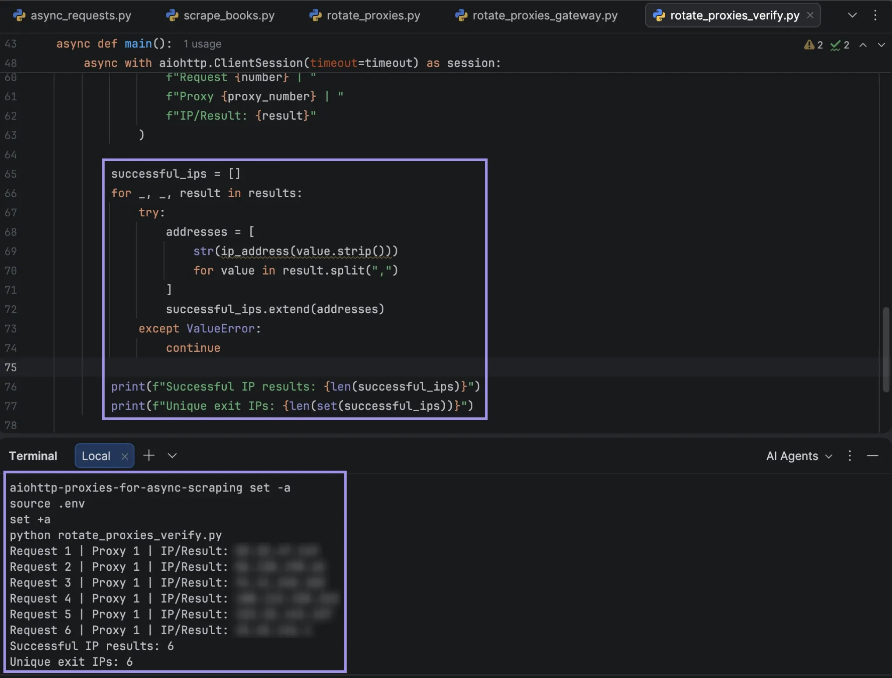This screenshot has width=892, height=678.
Task: Go to previous highlighted problem arrow
Action: (x=863, y=45)
